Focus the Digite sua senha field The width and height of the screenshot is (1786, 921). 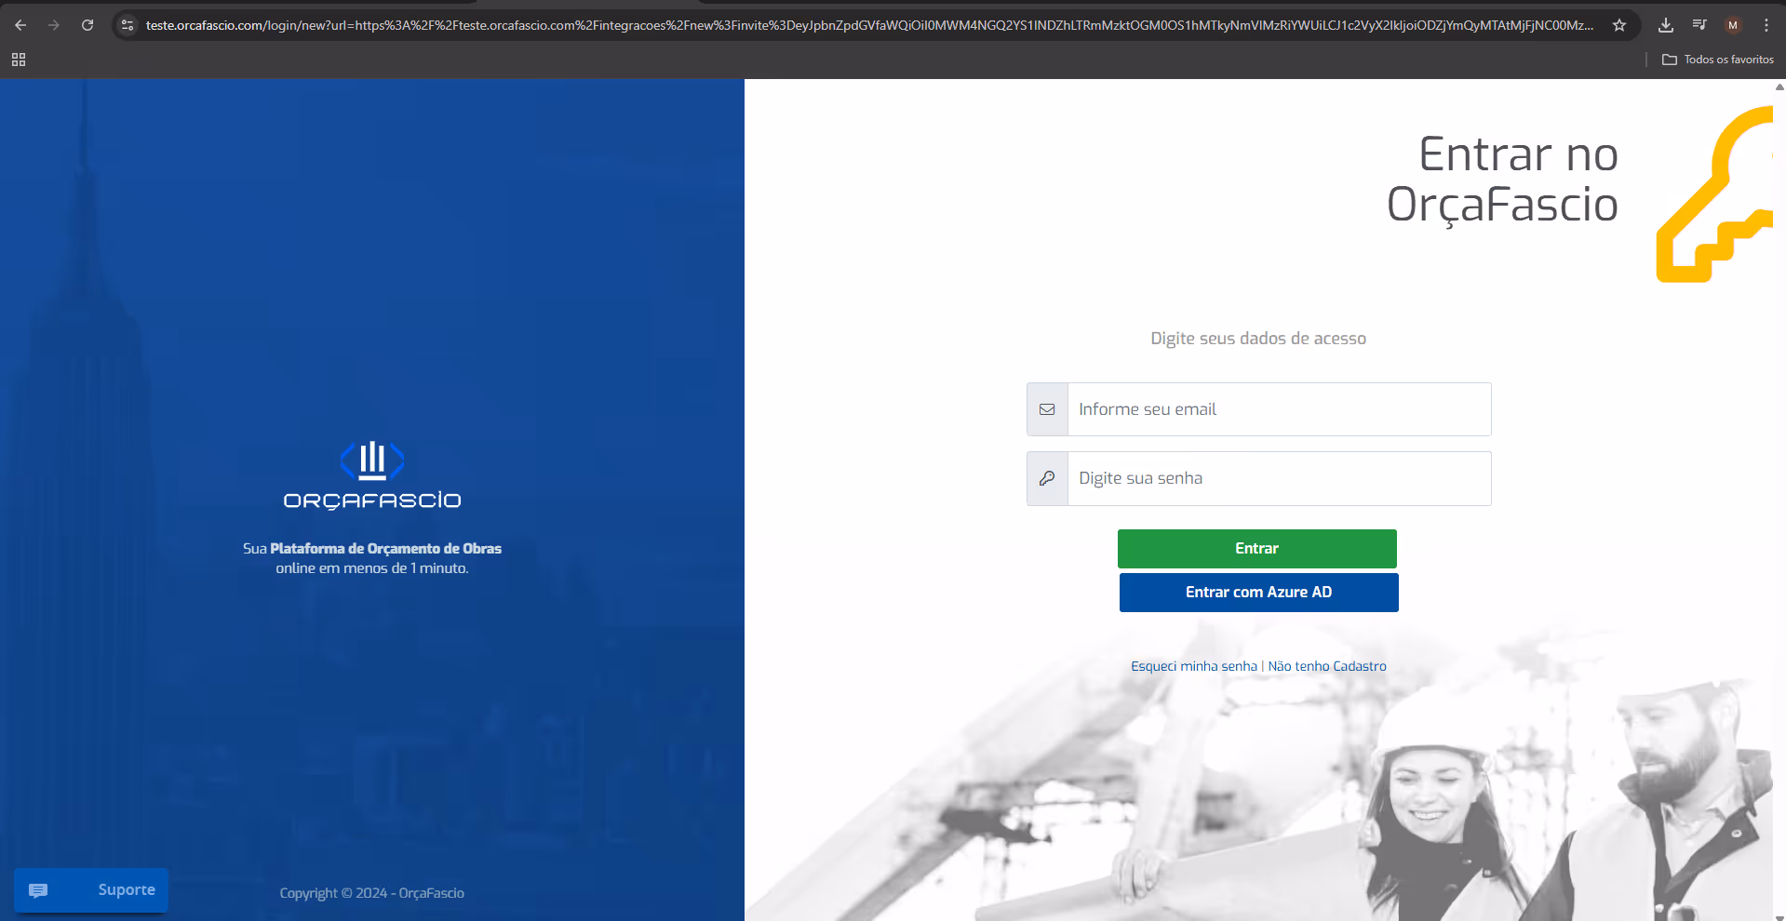click(1279, 478)
